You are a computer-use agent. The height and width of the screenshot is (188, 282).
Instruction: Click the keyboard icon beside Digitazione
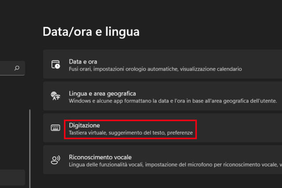[56, 128]
